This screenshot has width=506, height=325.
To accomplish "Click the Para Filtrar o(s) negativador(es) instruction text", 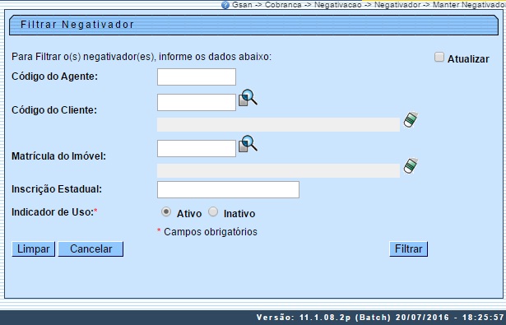I will [x=142, y=57].
